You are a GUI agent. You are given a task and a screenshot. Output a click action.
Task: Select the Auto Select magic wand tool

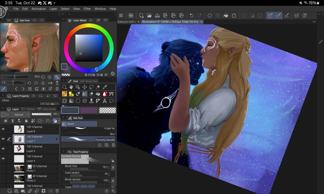[x=98, y=87]
